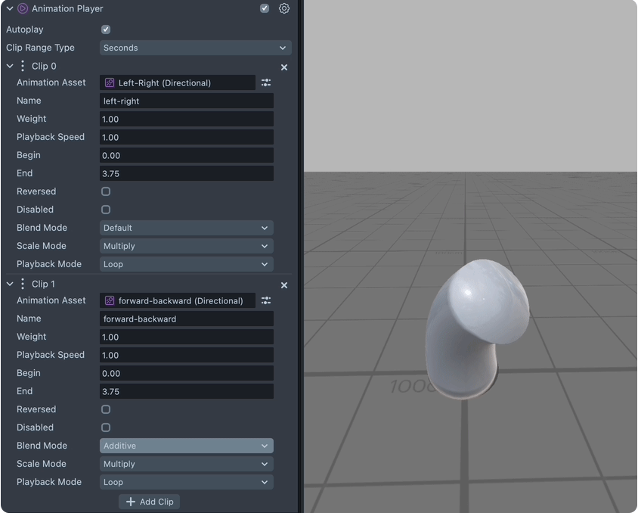The image size is (638, 513).
Task: Collapse the Clip 0 section
Action: (10, 67)
